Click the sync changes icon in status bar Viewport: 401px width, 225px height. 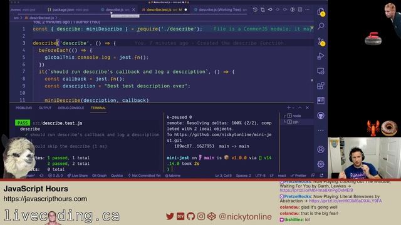click(x=41, y=176)
